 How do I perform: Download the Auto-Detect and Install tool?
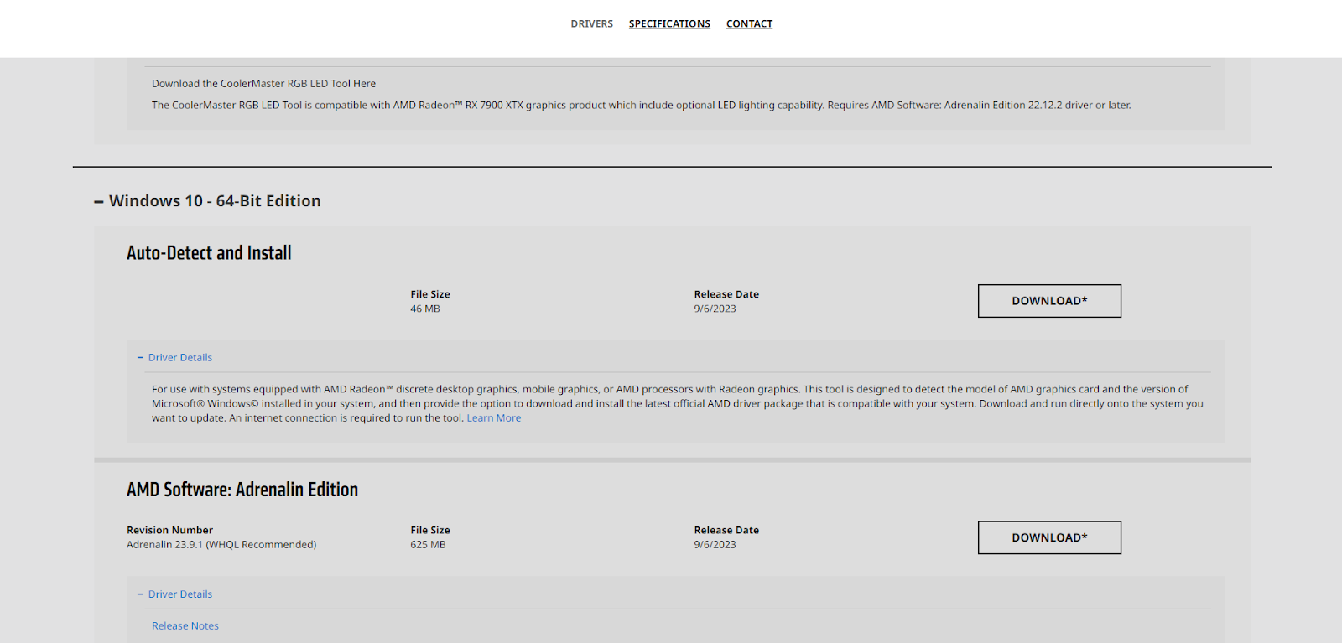1048,301
